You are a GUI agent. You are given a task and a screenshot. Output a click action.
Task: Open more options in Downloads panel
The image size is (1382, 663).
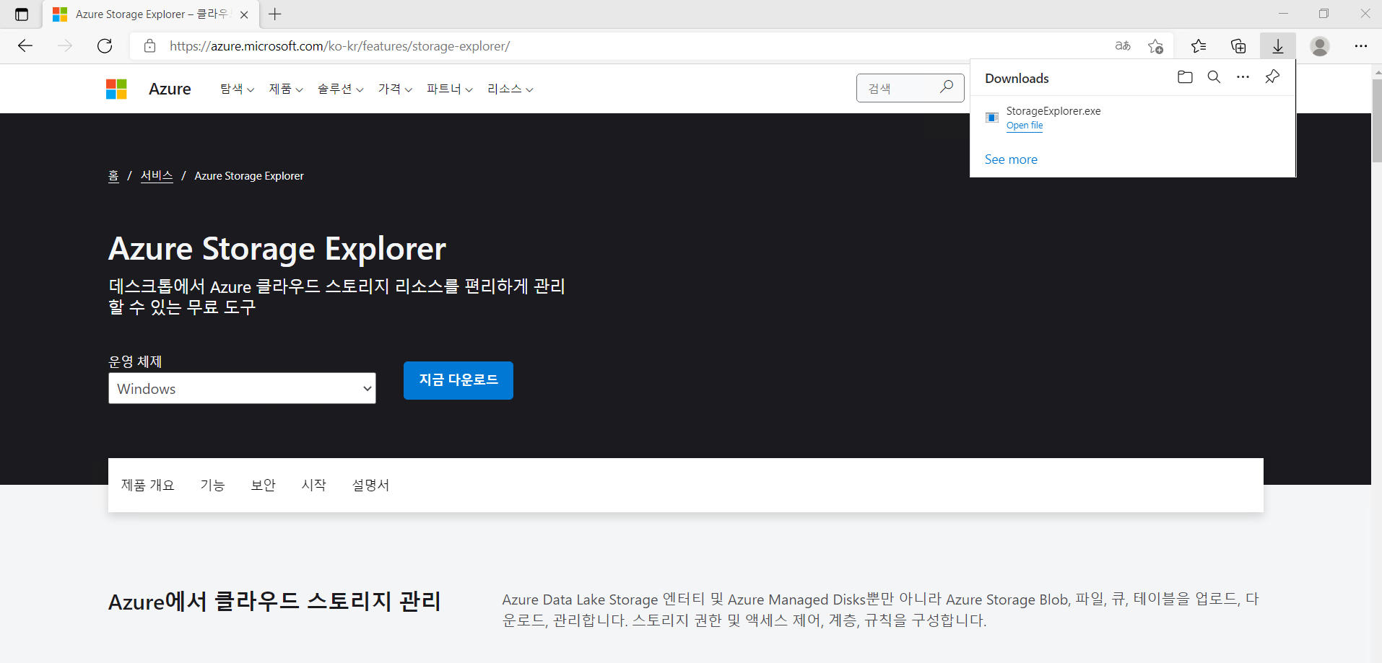(1243, 77)
